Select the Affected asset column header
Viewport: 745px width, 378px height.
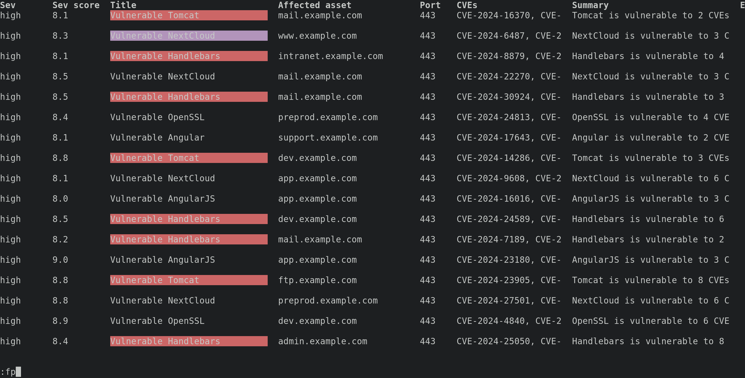[315, 5]
